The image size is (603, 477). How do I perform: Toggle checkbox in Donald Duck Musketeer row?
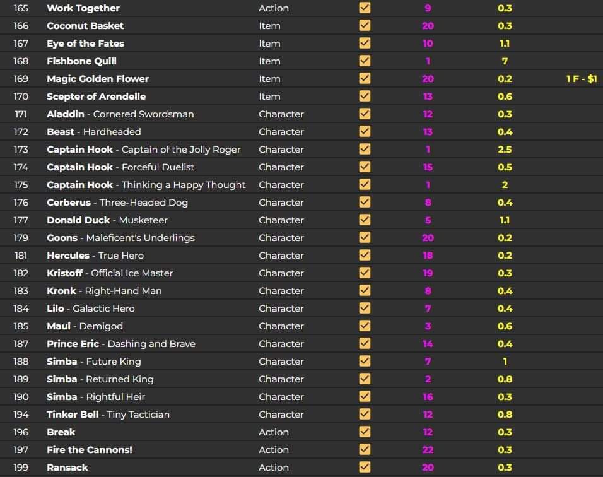click(365, 220)
